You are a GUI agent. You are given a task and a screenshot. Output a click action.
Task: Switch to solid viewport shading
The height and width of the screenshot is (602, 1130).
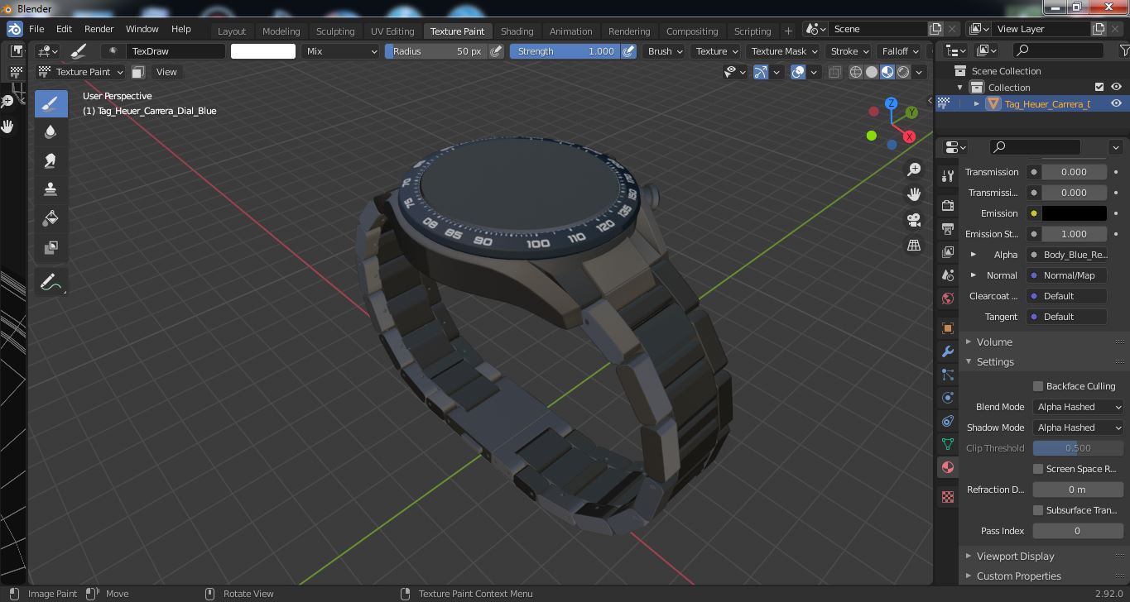tap(872, 72)
